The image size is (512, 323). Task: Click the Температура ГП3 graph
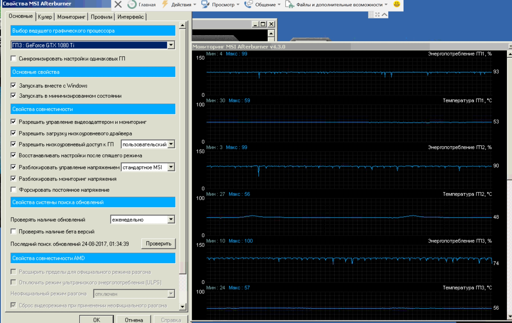coord(349,305)
